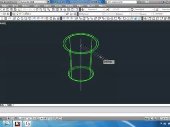The height and width of the screenshot is (127, 170).
Task: Open the first menu bar item
Action: tap(5, 6)
